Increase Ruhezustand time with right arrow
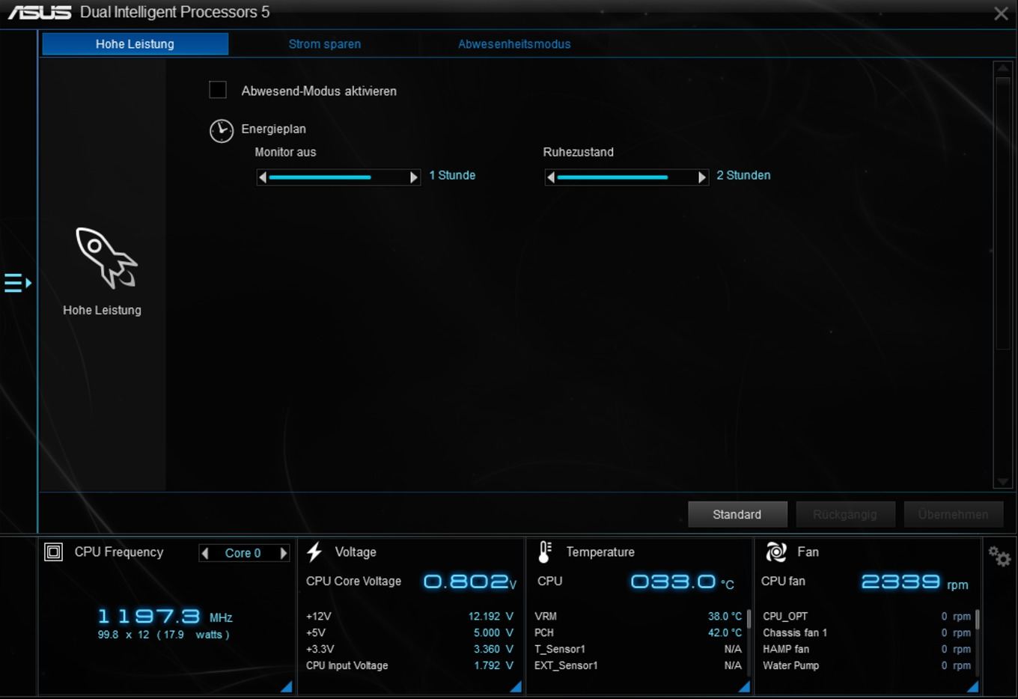The height and width of the screenshot is (699, 1018). coord(702,177)
